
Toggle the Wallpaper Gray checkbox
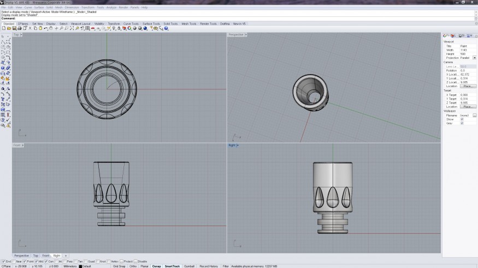(462, 123)
